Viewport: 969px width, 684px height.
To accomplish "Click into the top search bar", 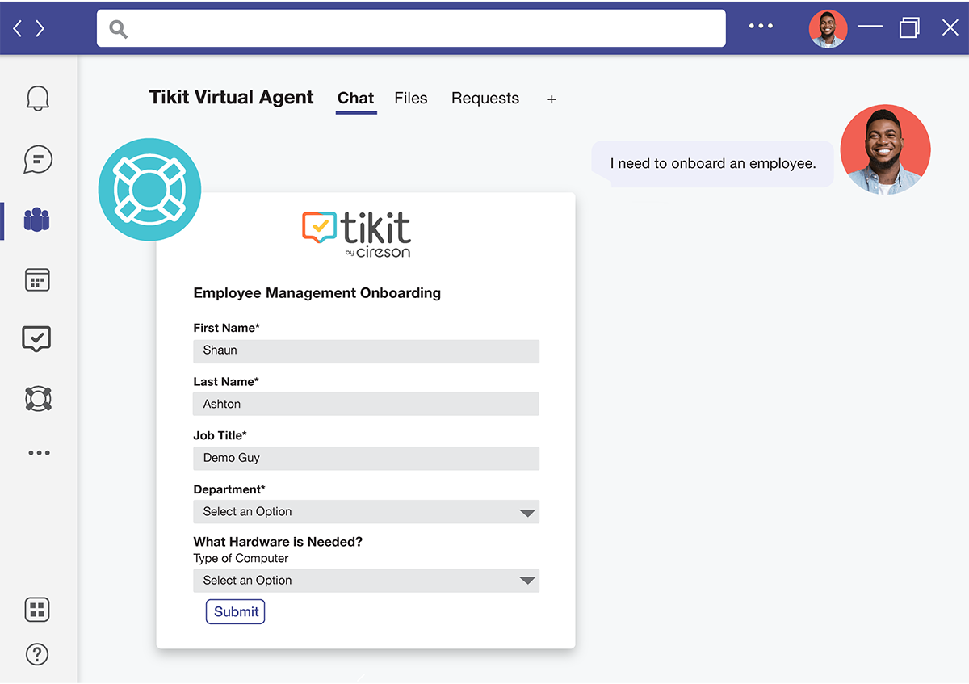I will pos(411,28).
